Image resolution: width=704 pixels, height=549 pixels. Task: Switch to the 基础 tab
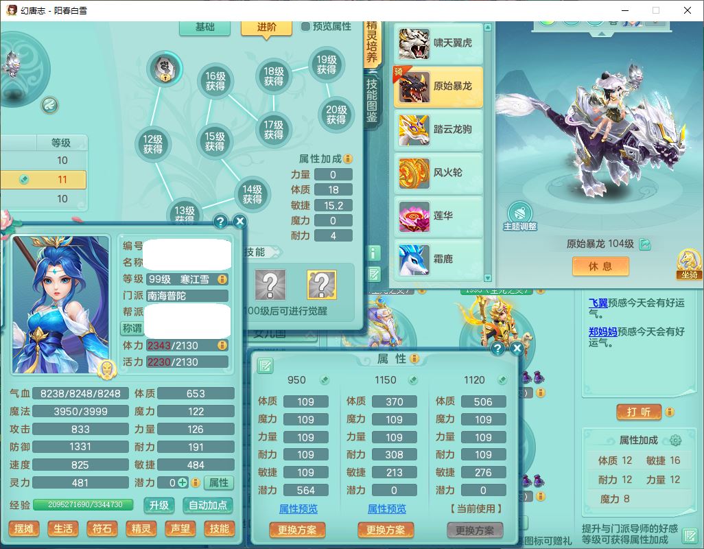tap(204, 27)
